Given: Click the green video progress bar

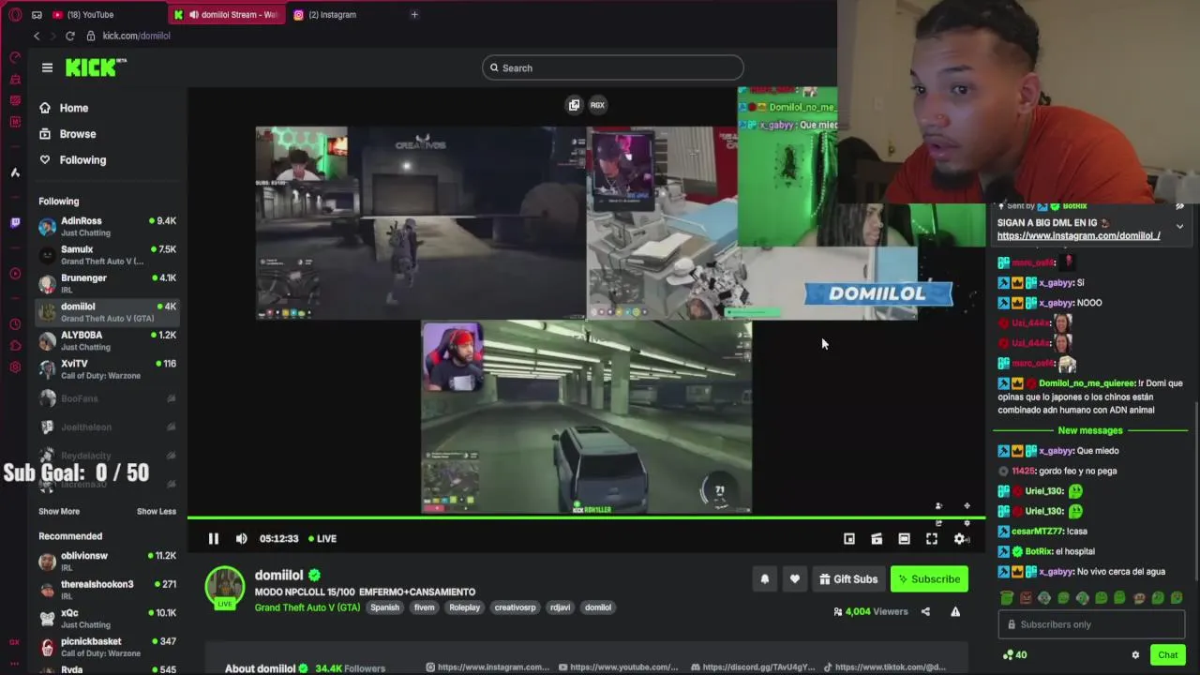Looking at the screenshot, I should tap(586, 517).
